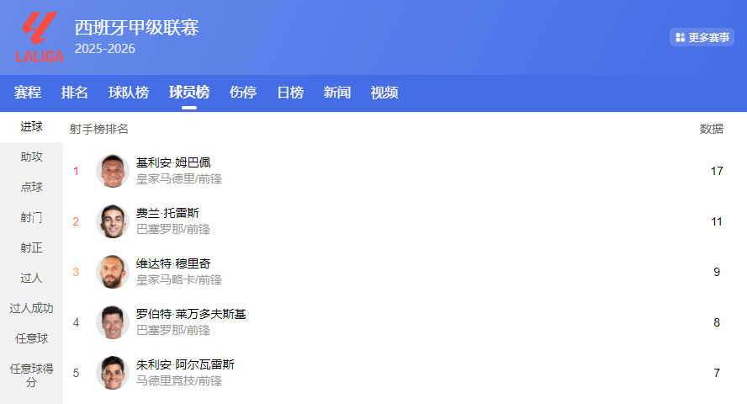Open 更多赛事 more events button

click(702, 37)
